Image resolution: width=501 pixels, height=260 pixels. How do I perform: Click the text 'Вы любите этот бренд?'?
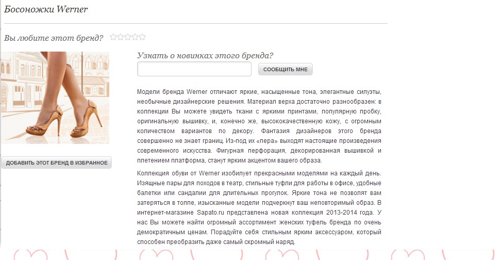[x=54, y=38]
